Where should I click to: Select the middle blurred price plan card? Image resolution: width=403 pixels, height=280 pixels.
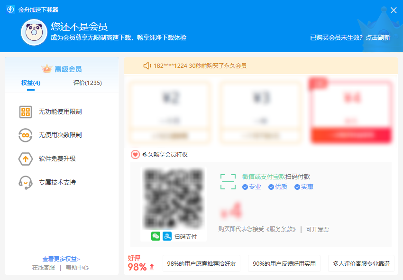pos(261,112)
